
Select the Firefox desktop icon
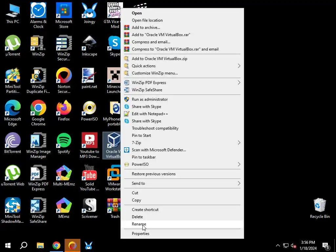pyautogui.click(x=64, y=111)
